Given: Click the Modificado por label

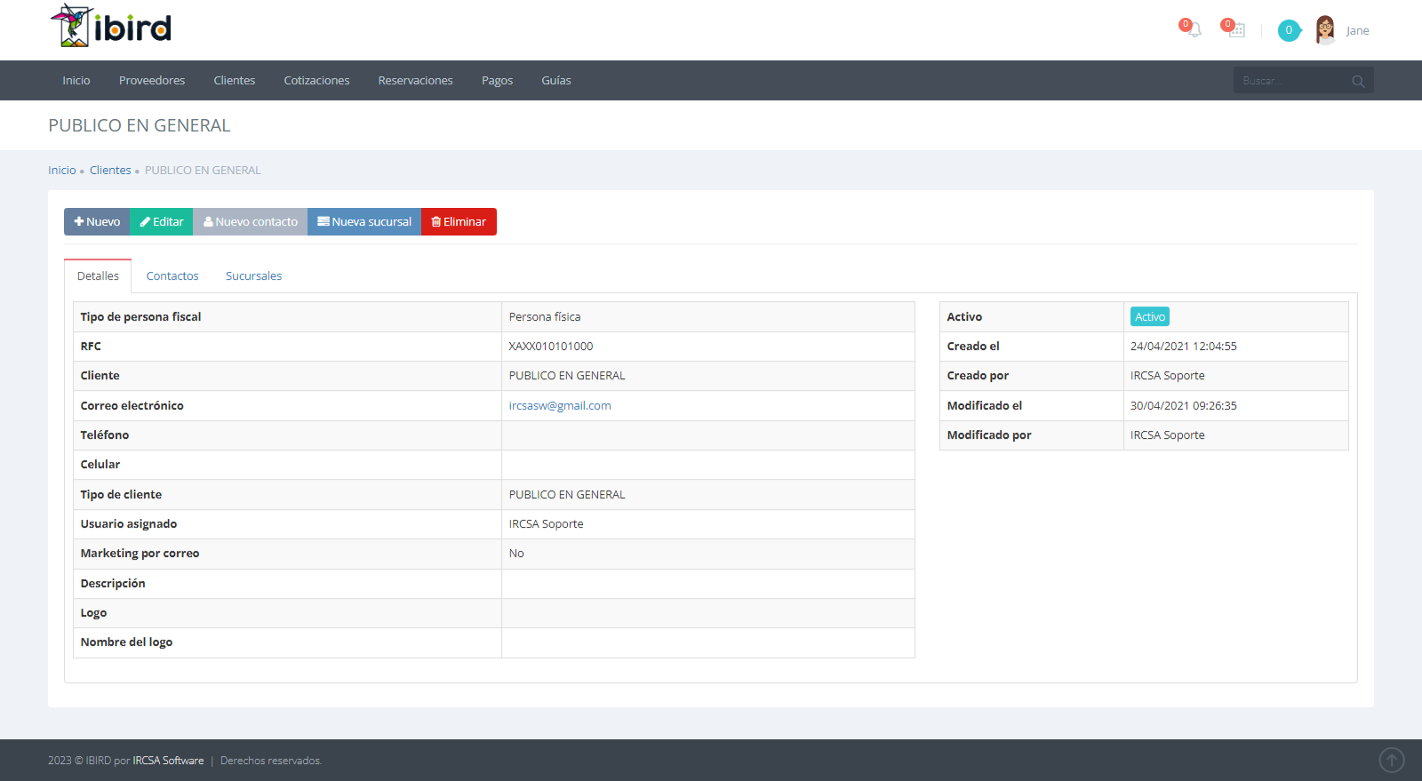Looking at the screenshot, I should (989, 434).
